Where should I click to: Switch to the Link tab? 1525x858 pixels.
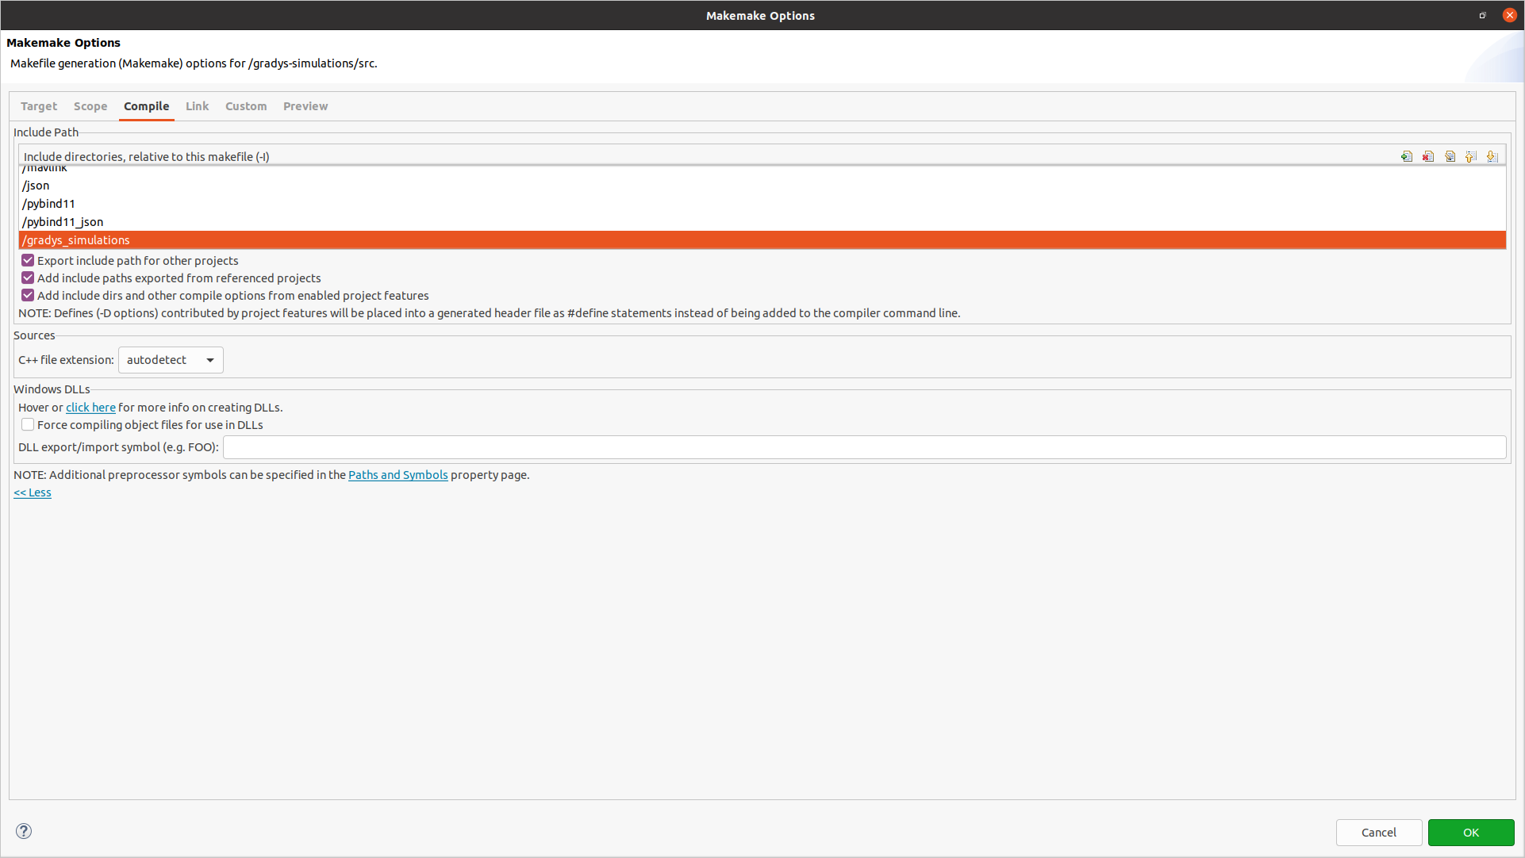(x=197, y=106)
